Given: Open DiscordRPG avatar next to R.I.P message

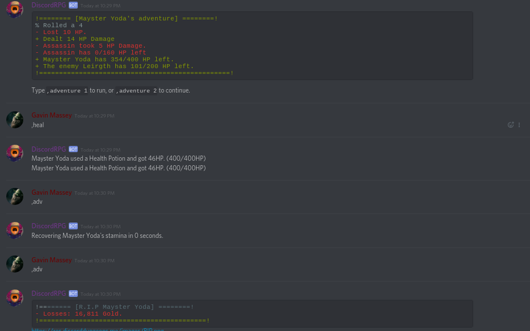Looking at the screenshot, I should tap(15, 298).
